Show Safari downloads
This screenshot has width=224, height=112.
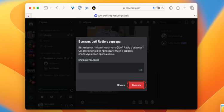point(171,8)
